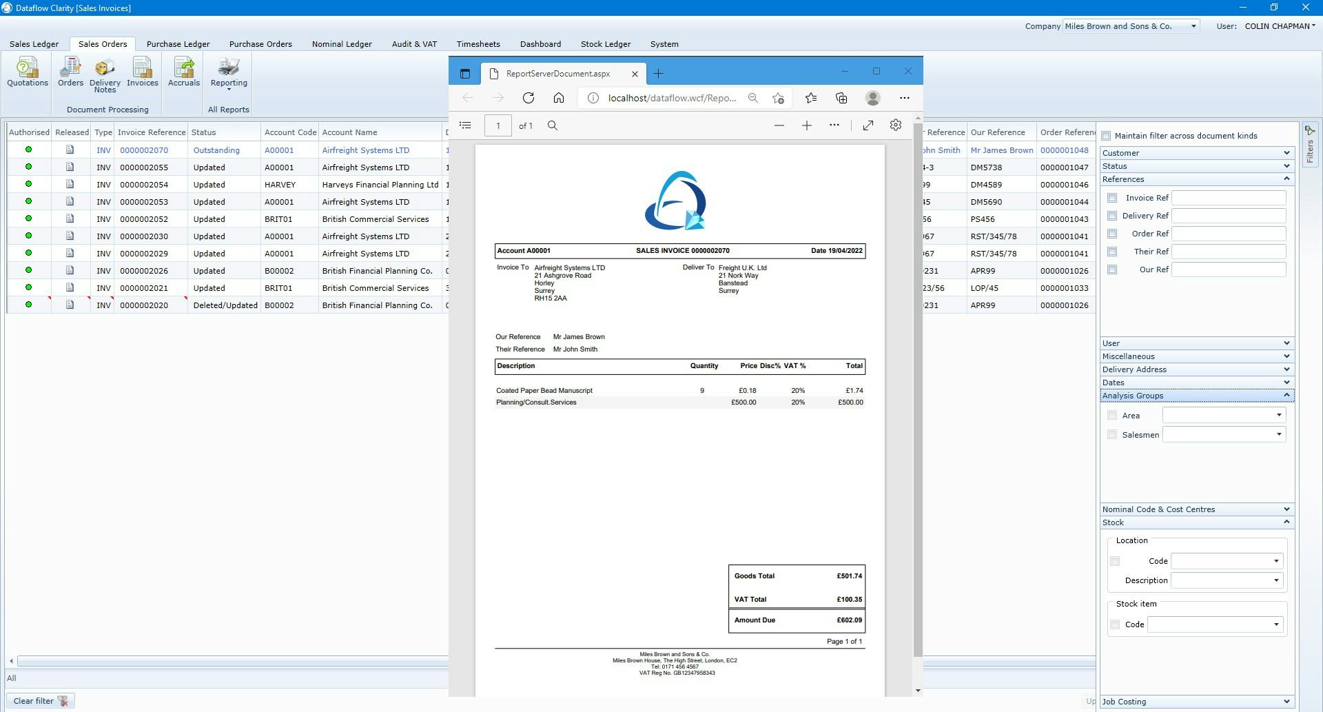Open the Salesmen dropdown list
Screen dimensions: 1323x712
(x=1279, y=434)
